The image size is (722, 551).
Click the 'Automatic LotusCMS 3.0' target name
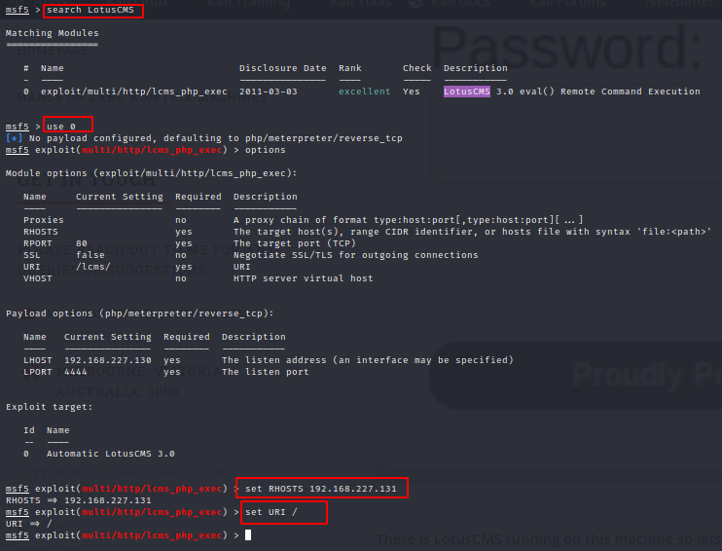111,454
